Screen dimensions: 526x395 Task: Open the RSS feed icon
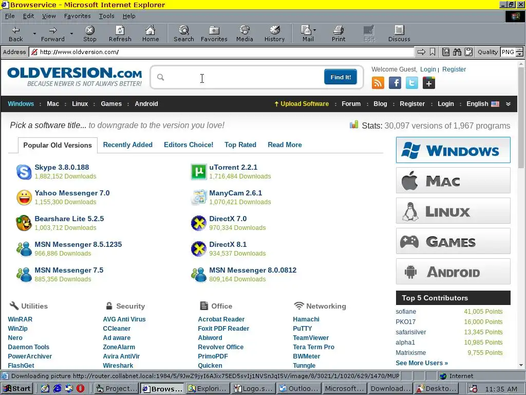tap(378, 83)
